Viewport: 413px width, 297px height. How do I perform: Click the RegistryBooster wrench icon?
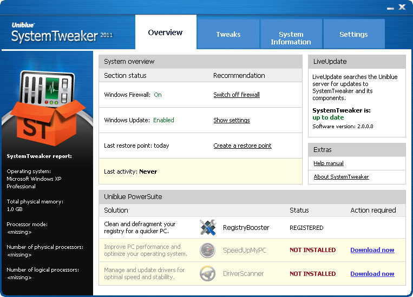(x=208, y=228)
